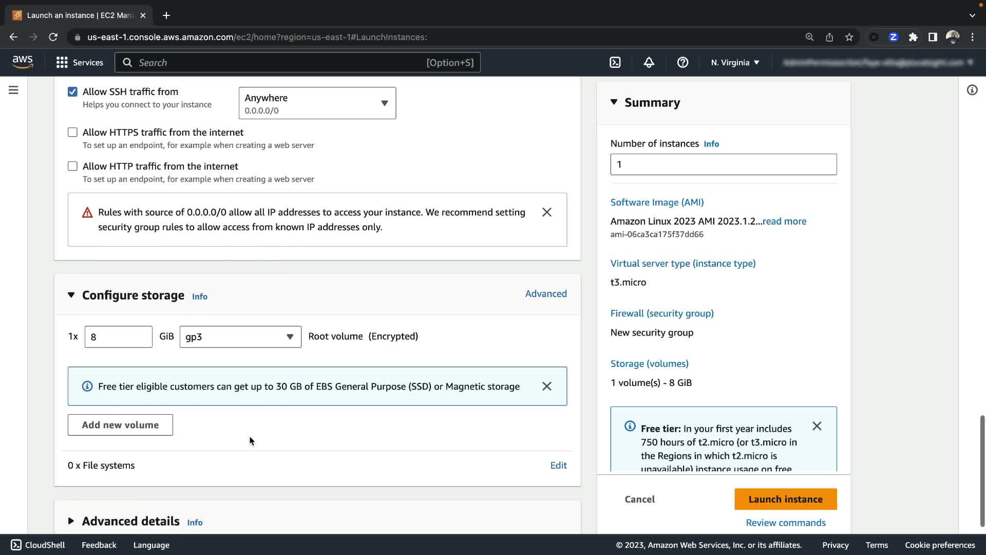
Task: Click the Launch instance button
Action: coord(785,499)
